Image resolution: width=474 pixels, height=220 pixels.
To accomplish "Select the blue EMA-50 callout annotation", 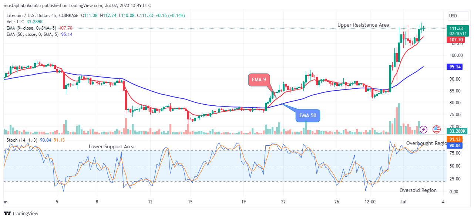I will click(308, 116).
